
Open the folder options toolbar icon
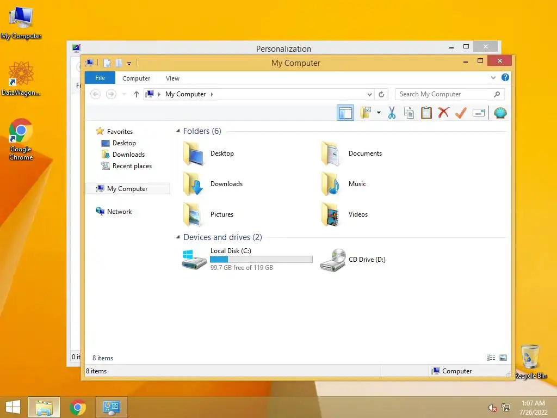point(366,113)
